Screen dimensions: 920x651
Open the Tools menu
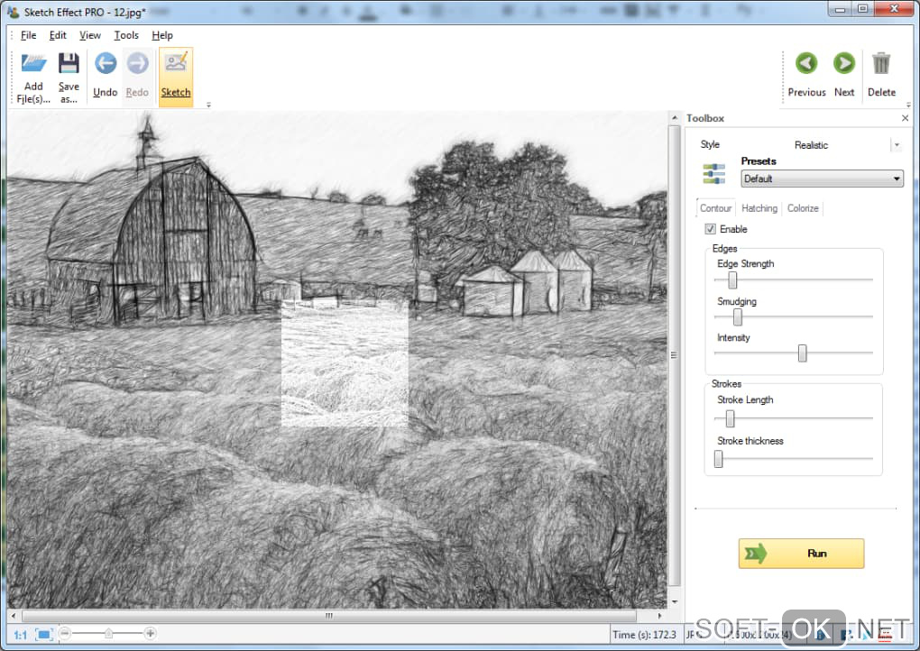pyautogui.click(x=126, y=35)
